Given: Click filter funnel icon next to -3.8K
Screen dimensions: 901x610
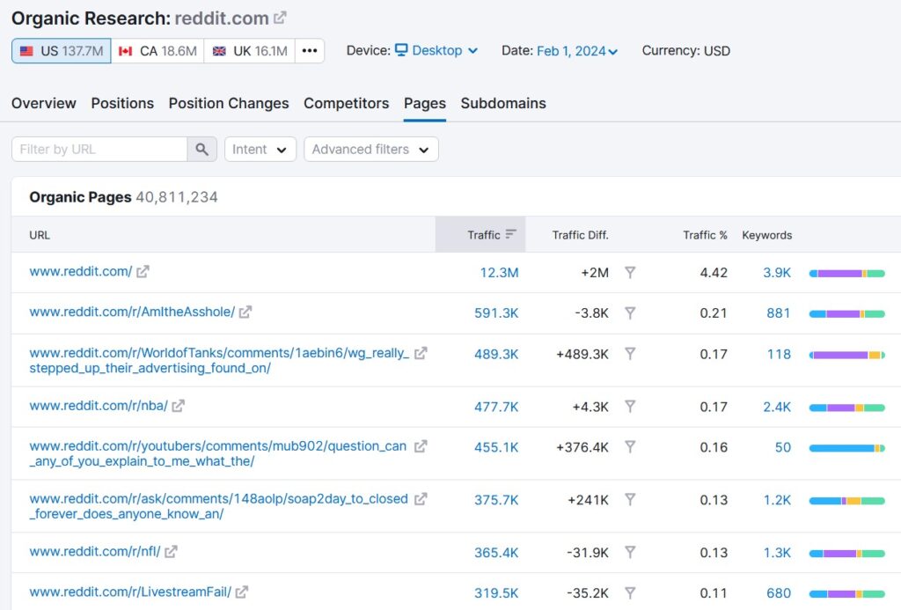Looking at the screenshot, I should (x=630, y=312).
